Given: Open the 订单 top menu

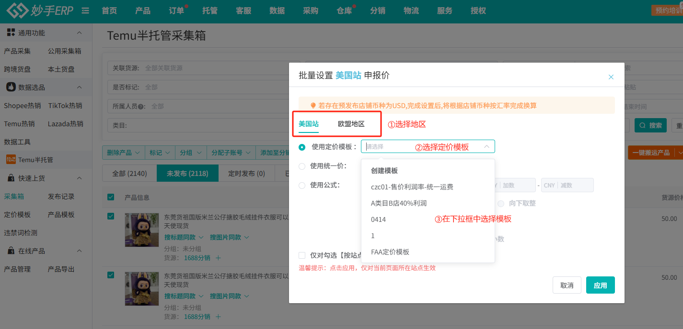Looking at the screenshot, I should tap(176, 11).
